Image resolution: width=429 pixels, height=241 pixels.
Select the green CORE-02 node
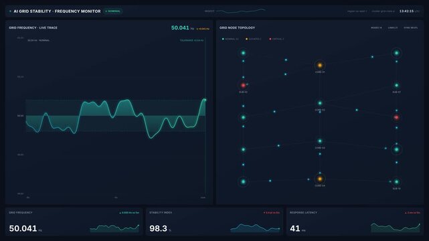(x=319, y=103)
